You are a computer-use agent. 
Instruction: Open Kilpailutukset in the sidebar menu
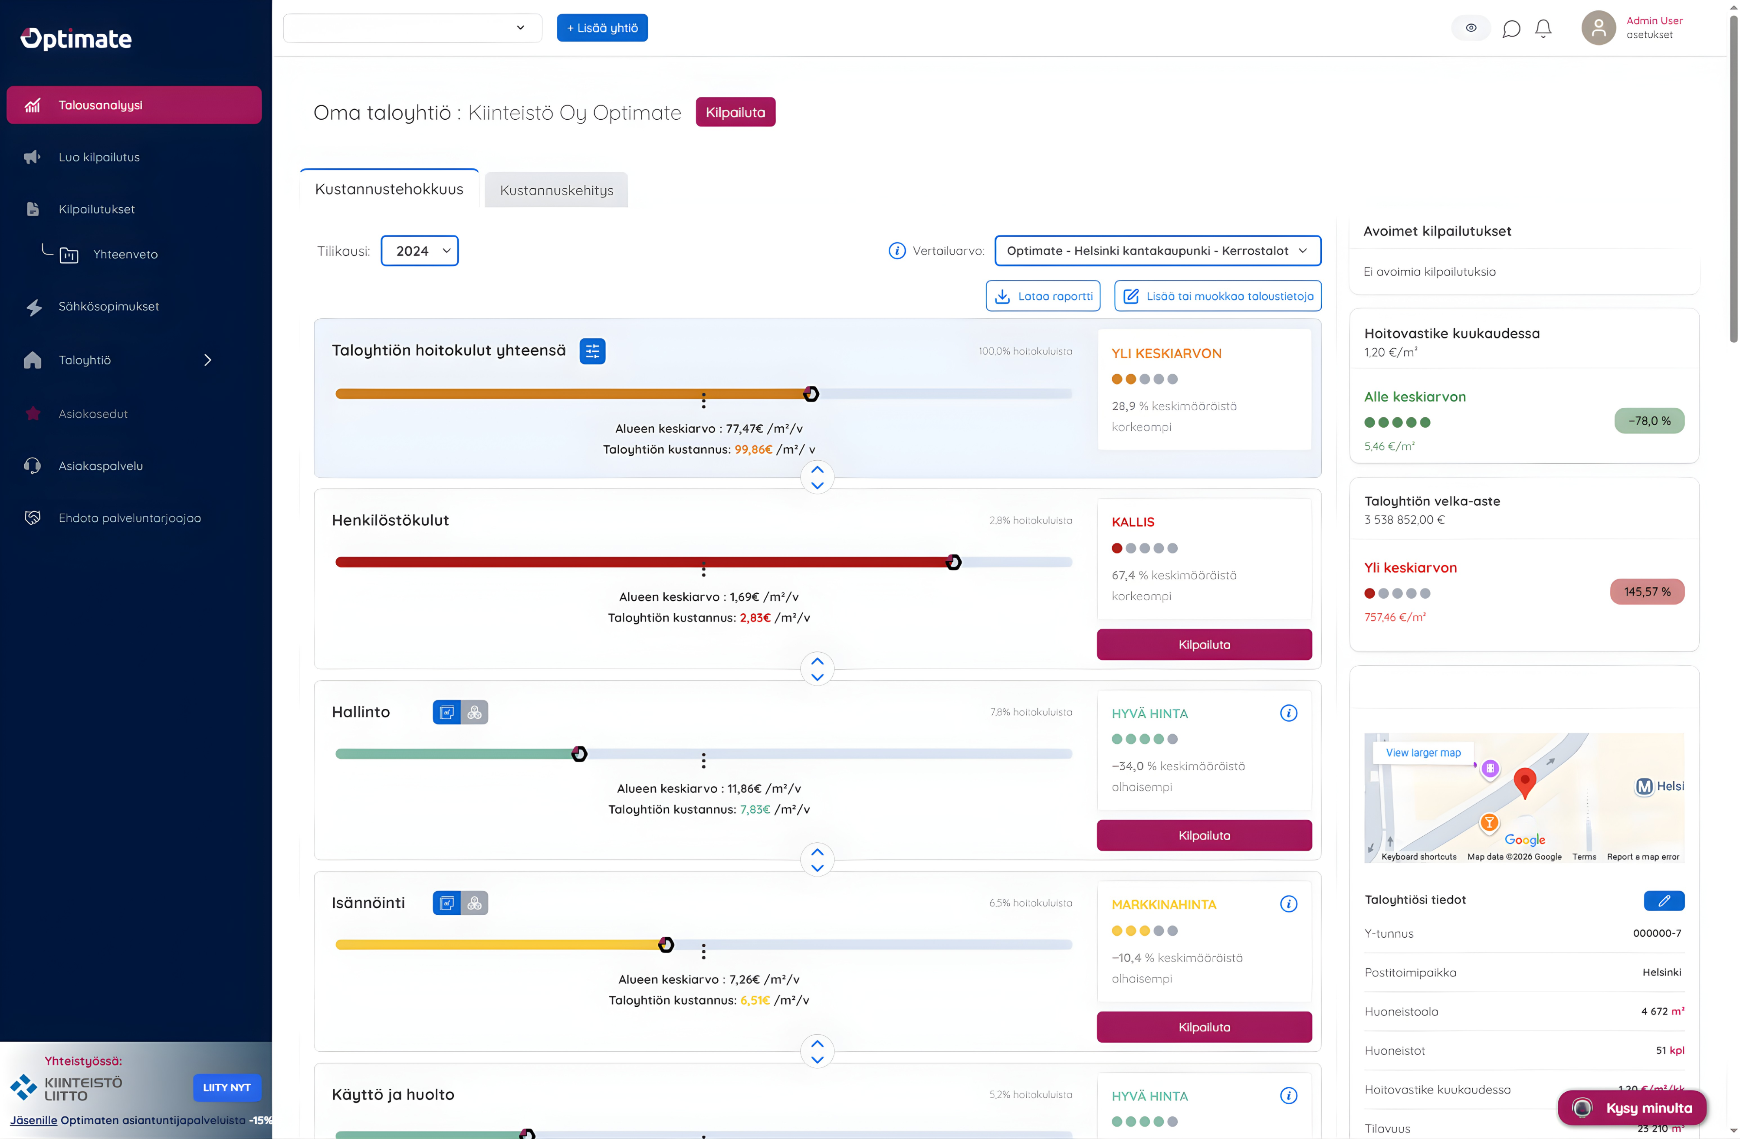(x=96, y=209)
